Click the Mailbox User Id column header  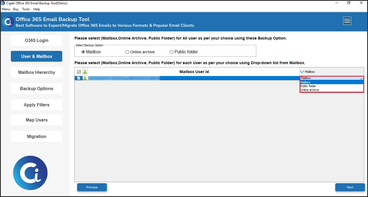click(x=194, y=72)
